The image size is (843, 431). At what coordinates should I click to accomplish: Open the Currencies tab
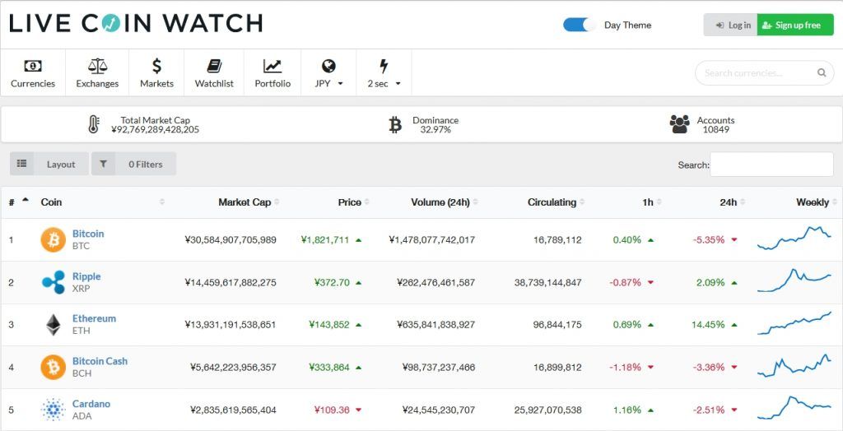pos(33,73)
